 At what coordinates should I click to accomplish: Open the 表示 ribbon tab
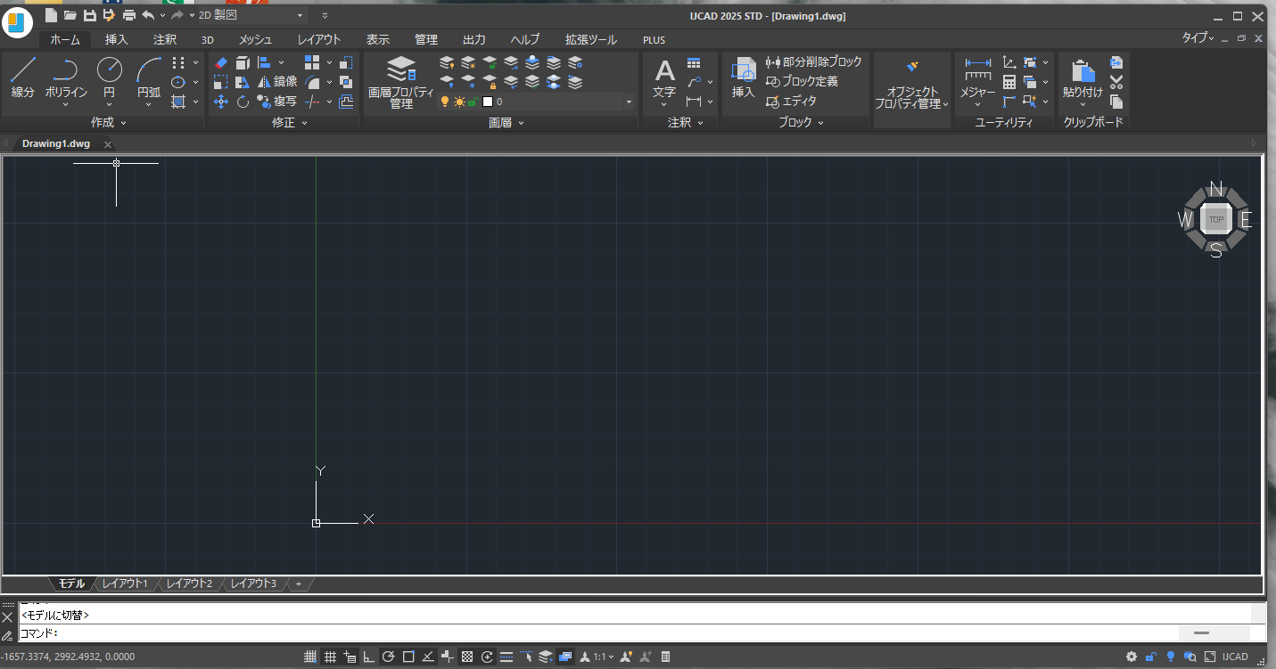click(x=378, y=39)
